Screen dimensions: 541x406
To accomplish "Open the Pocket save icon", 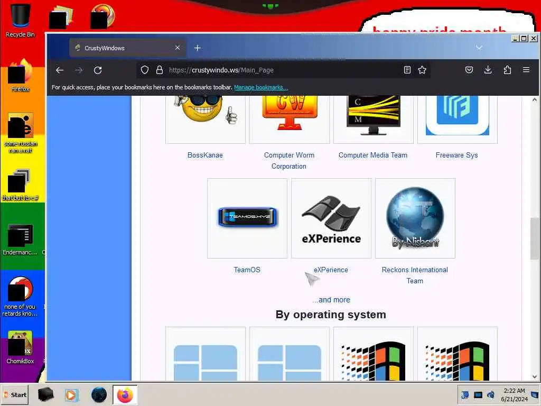I will tap(469, 70).
